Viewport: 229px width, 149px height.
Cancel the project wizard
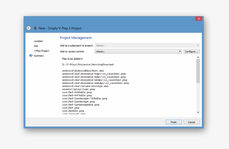click(x=192, y=122)
